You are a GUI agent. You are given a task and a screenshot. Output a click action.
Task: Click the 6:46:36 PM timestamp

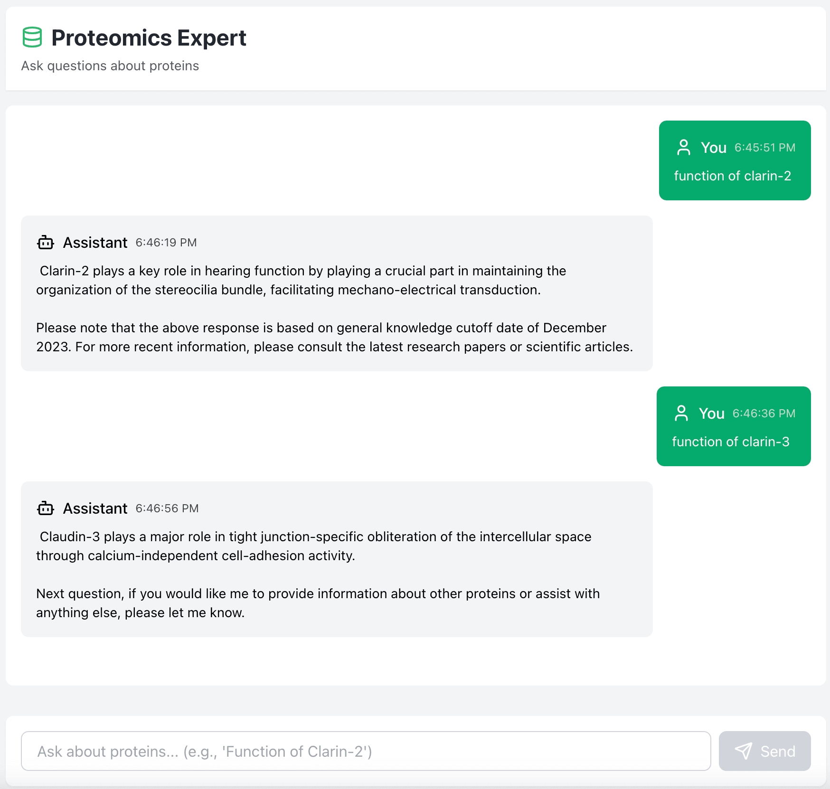point(764,413)
